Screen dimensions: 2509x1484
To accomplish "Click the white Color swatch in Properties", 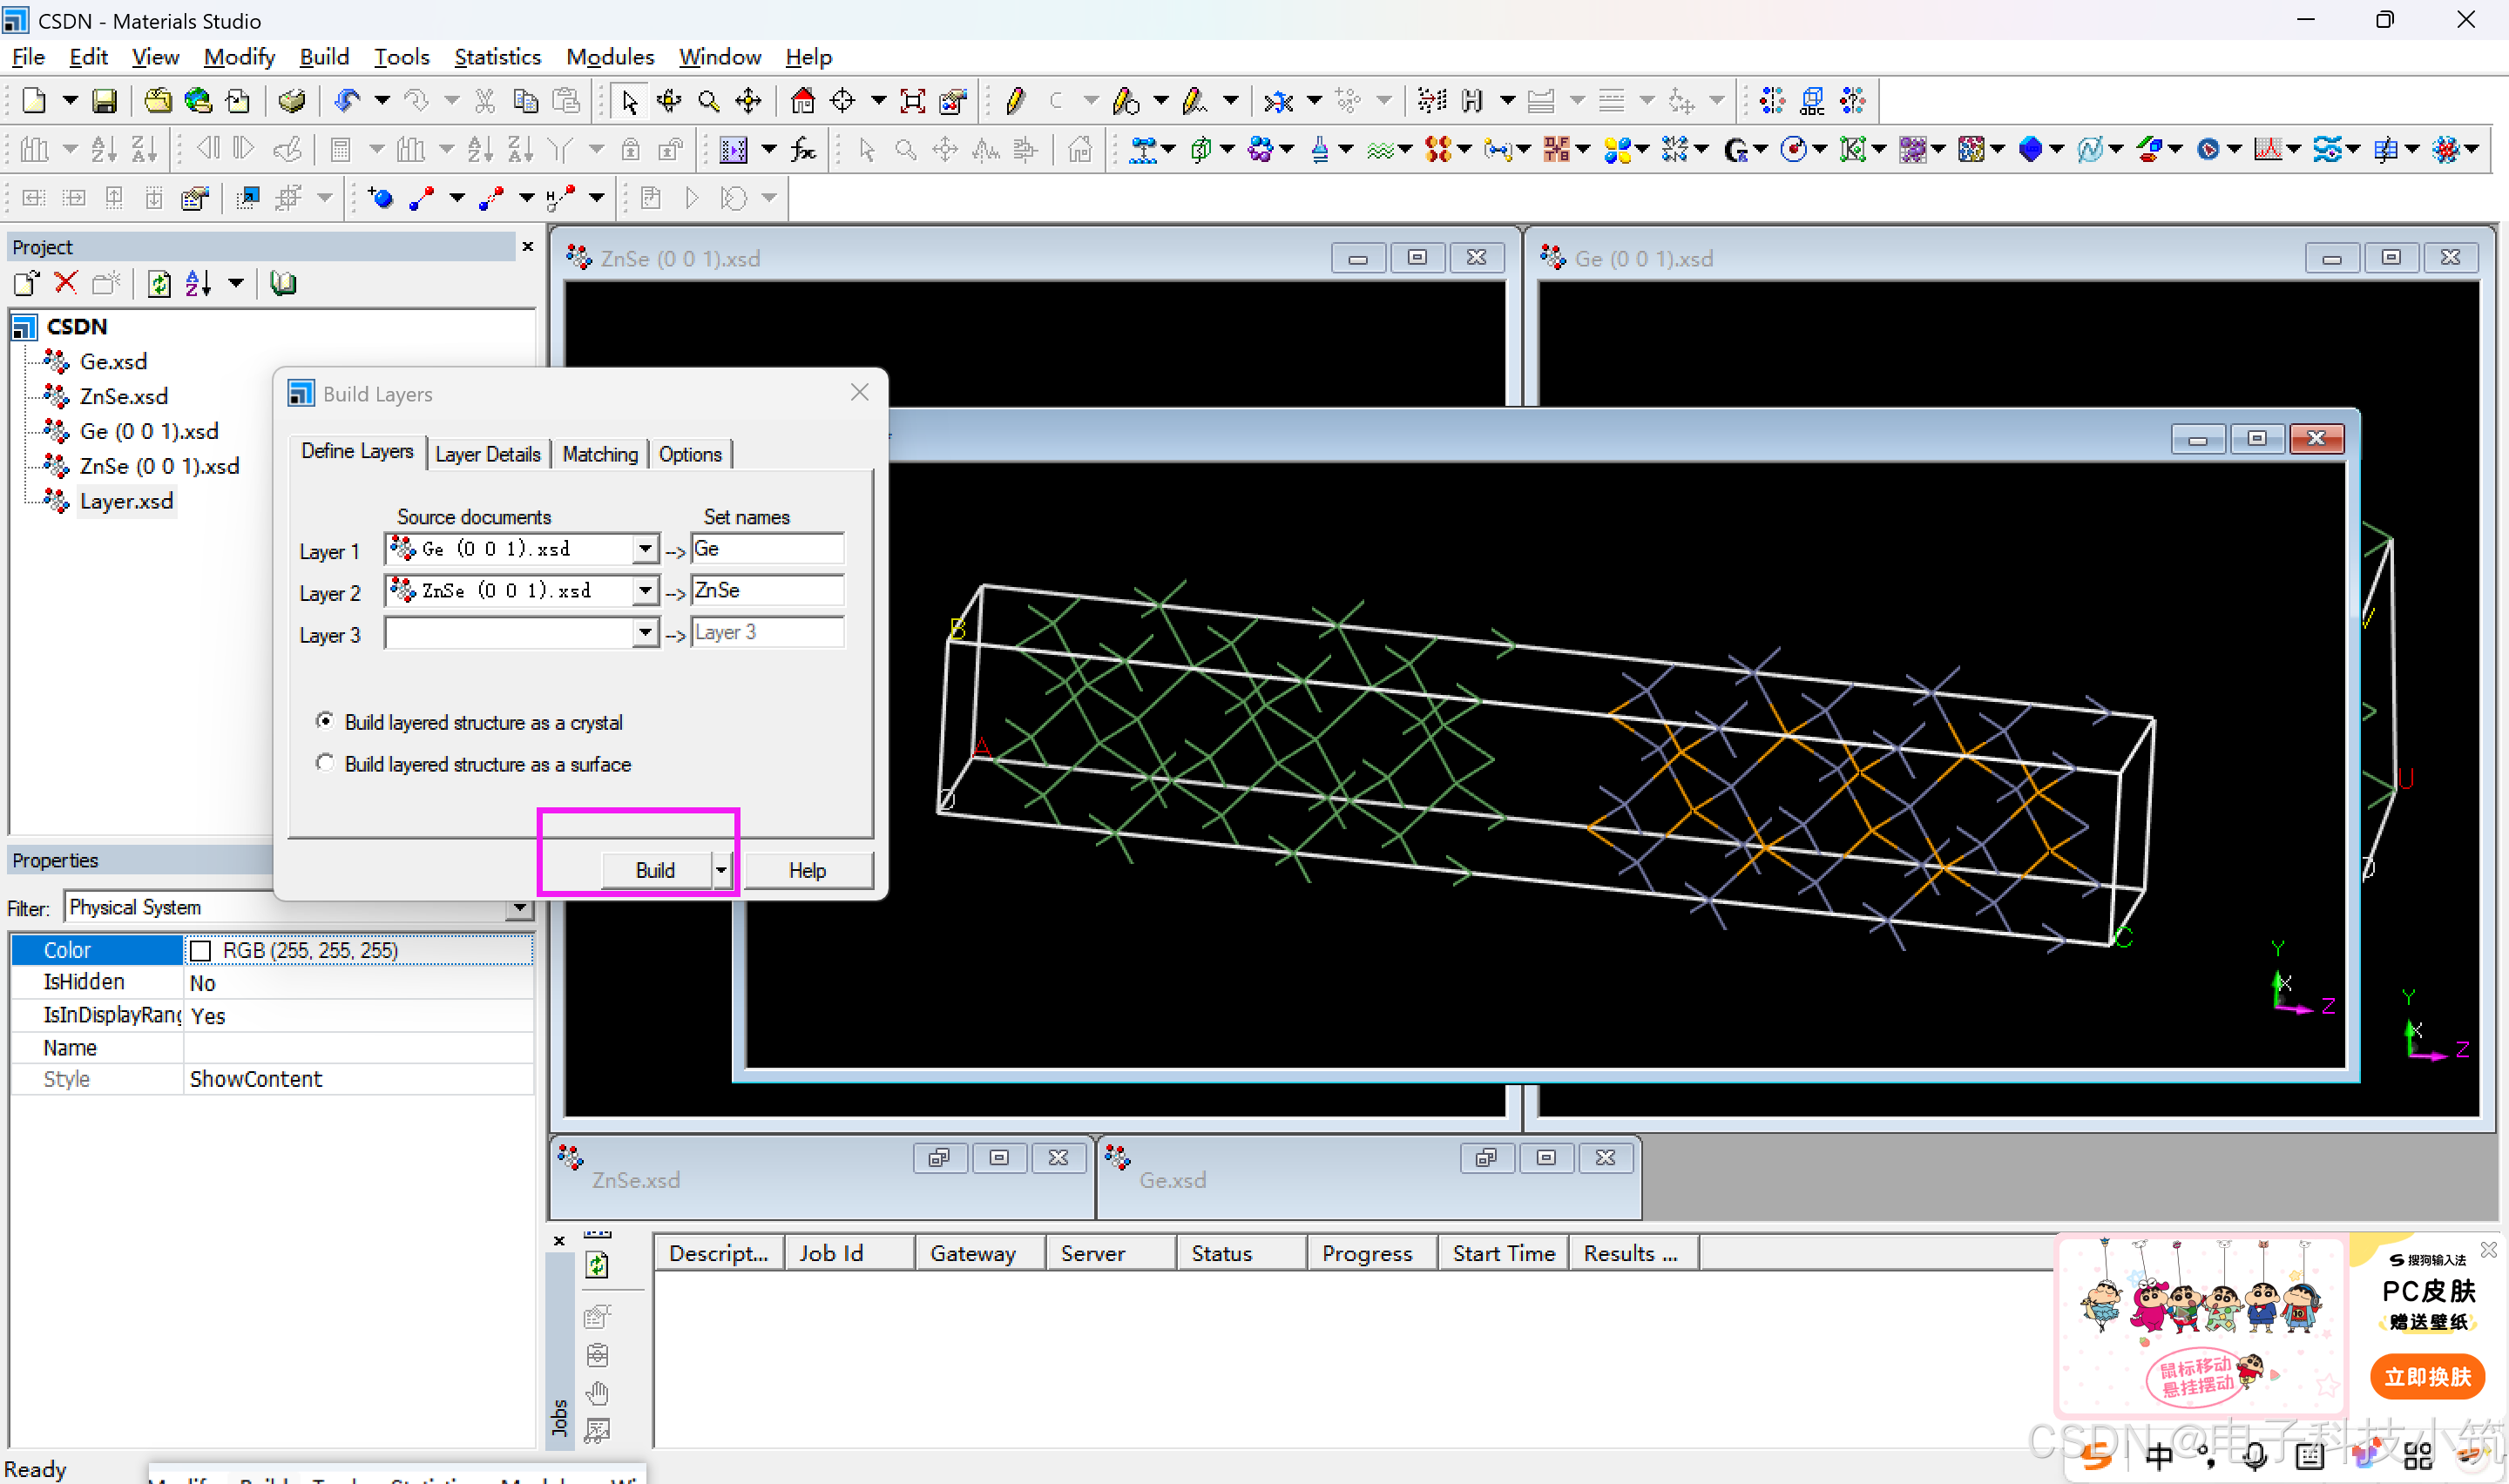I will [201, 950].
